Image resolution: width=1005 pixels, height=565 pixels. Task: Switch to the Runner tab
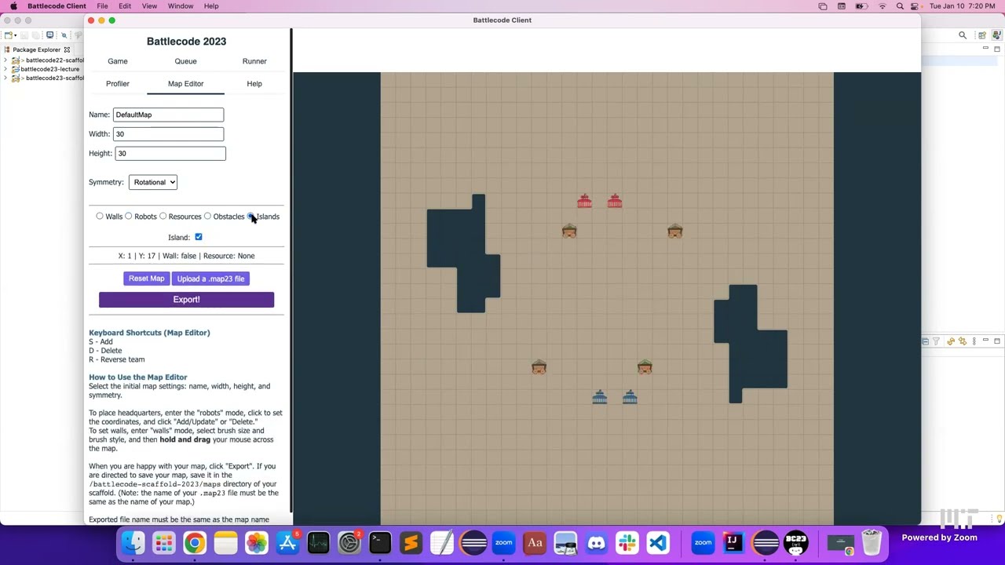pyautogui.click(x=254, y=61)
